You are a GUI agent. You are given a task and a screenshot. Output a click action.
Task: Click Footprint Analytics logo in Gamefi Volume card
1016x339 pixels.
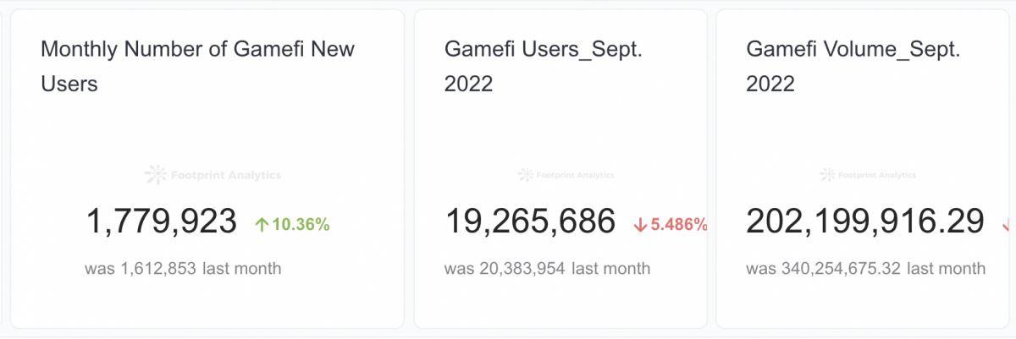coord(868,175)
